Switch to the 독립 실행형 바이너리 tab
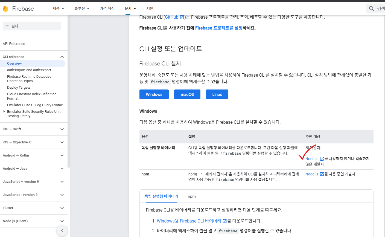Screen dimensions: 385x237 [161, 196]
